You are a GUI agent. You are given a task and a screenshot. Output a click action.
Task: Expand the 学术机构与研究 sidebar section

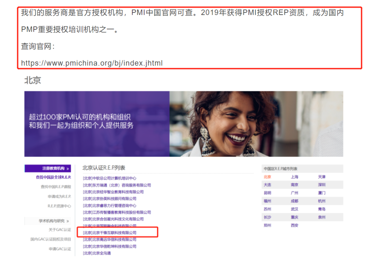[x=48, y=221]
